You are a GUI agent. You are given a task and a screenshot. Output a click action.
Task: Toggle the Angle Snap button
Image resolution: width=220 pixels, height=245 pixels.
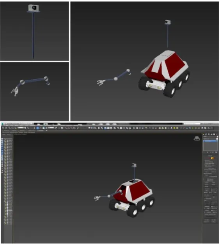(x=69, y=128)
